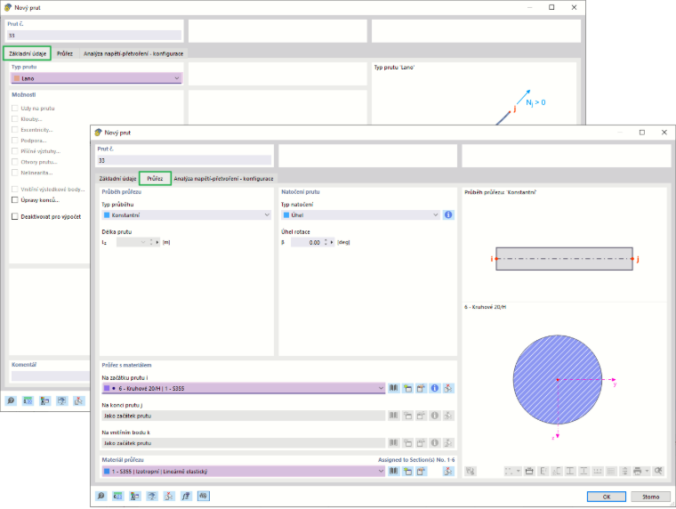Image resolution: width=676 pixels, height=509 pixels.
Task: Open arrow next to dotted selection icon
Action: [x=519, y=471]
